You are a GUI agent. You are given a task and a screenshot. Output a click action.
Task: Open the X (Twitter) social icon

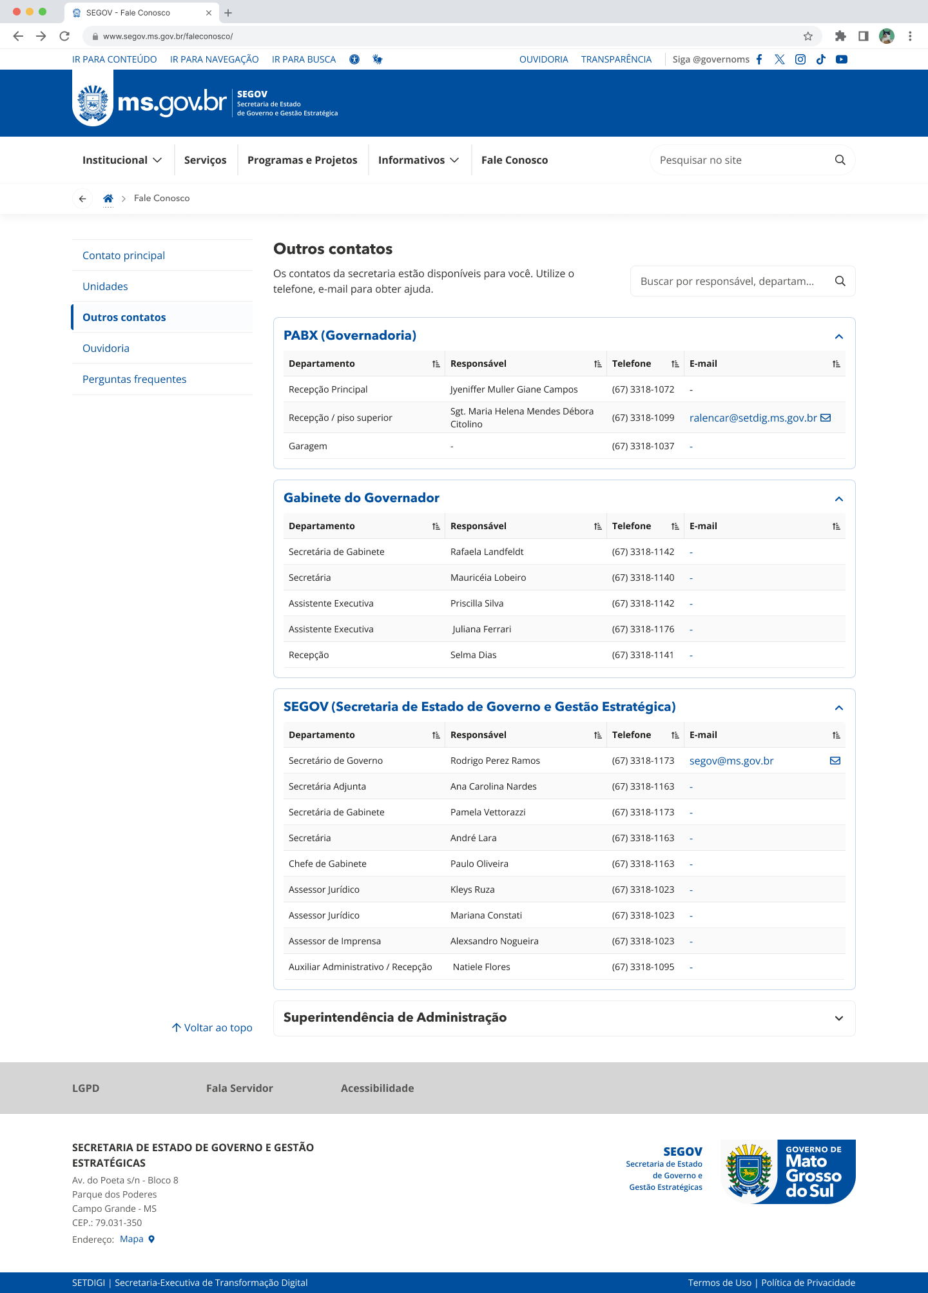tap(780, 59)
